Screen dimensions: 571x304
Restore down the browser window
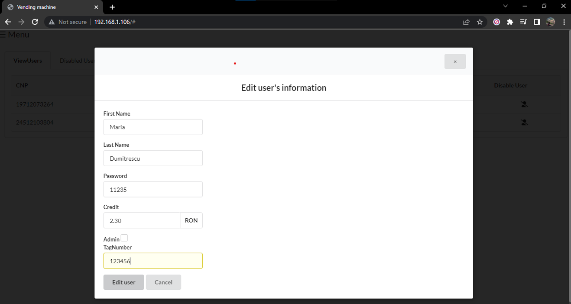(x=544, y=6)
